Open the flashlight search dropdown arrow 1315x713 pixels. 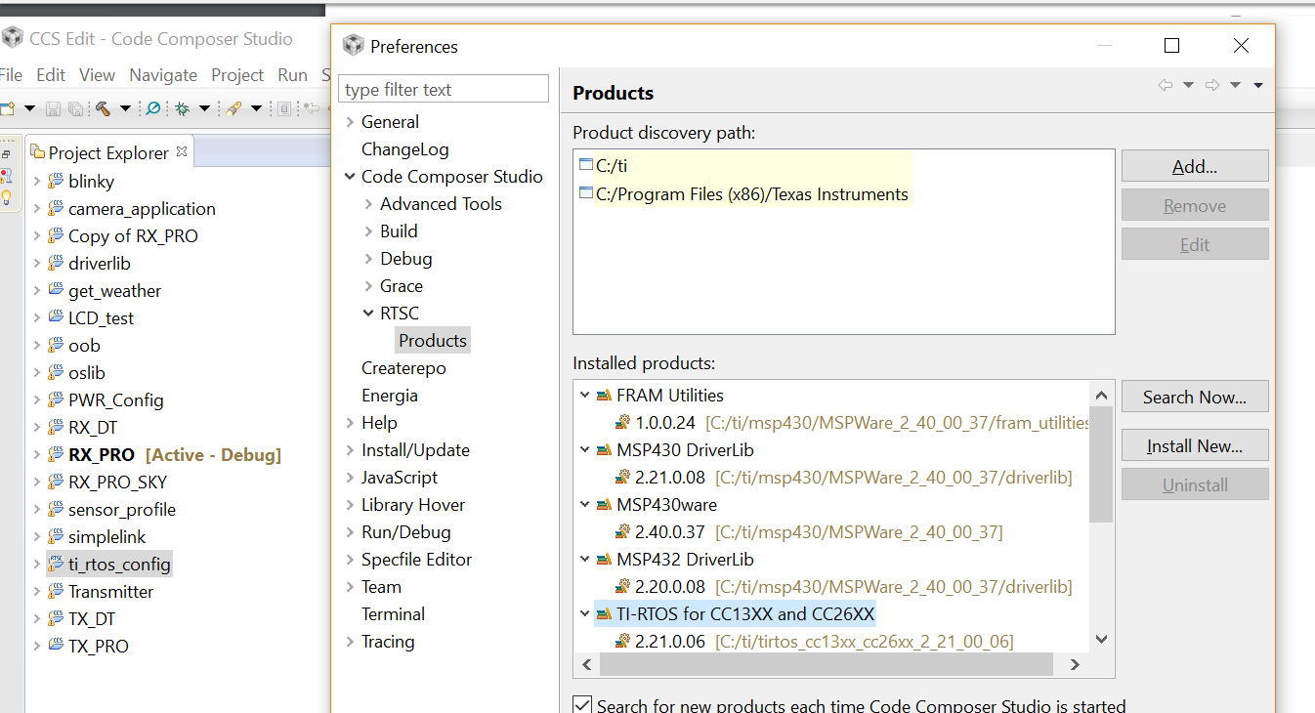tap(256, 108)
